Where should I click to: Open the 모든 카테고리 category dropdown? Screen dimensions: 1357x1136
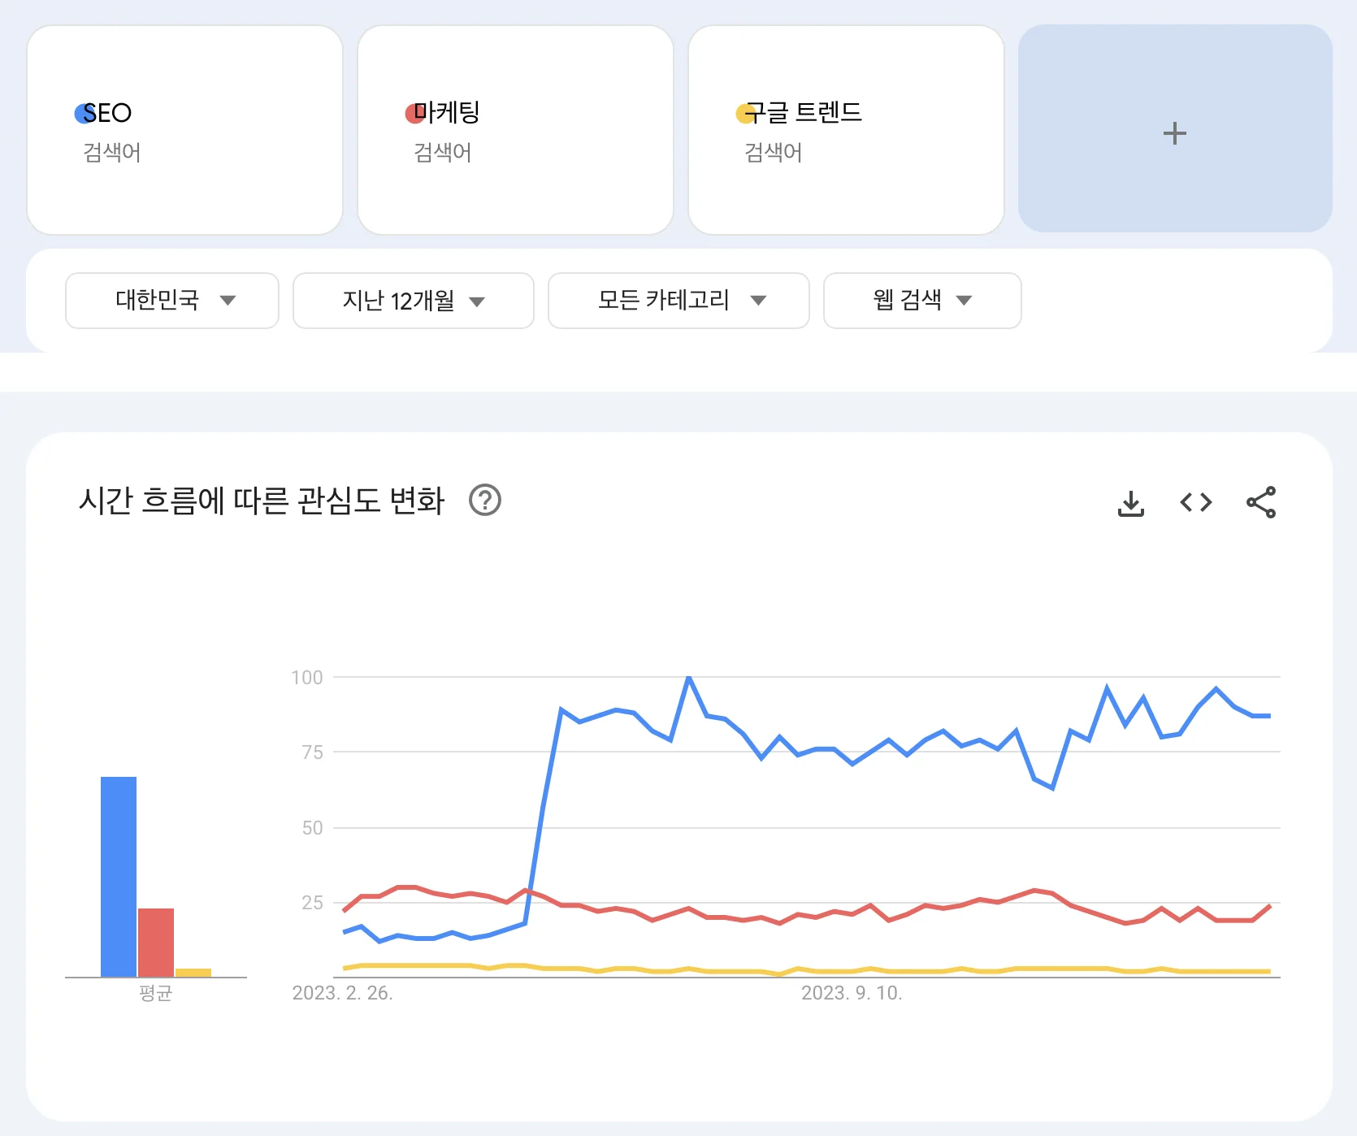(x=678, y=301)
